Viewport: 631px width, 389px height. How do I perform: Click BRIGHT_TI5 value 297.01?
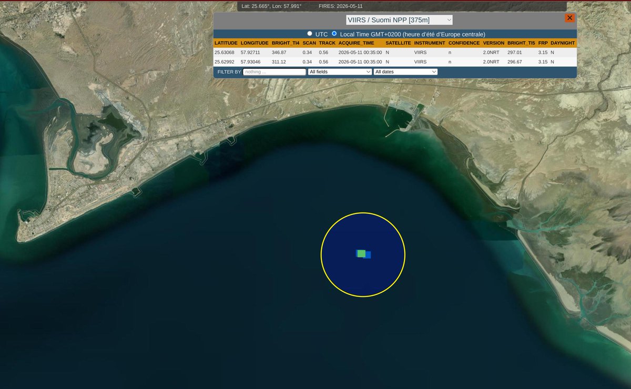point(515,53)
